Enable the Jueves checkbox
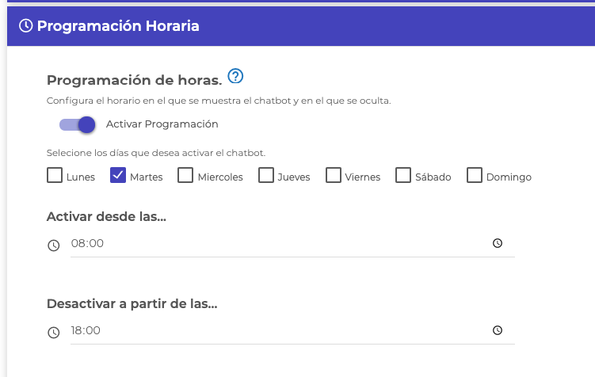 pos(266,175)
